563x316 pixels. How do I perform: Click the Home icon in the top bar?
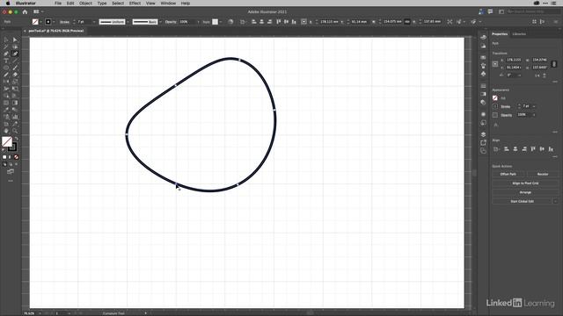click(25, 11)
